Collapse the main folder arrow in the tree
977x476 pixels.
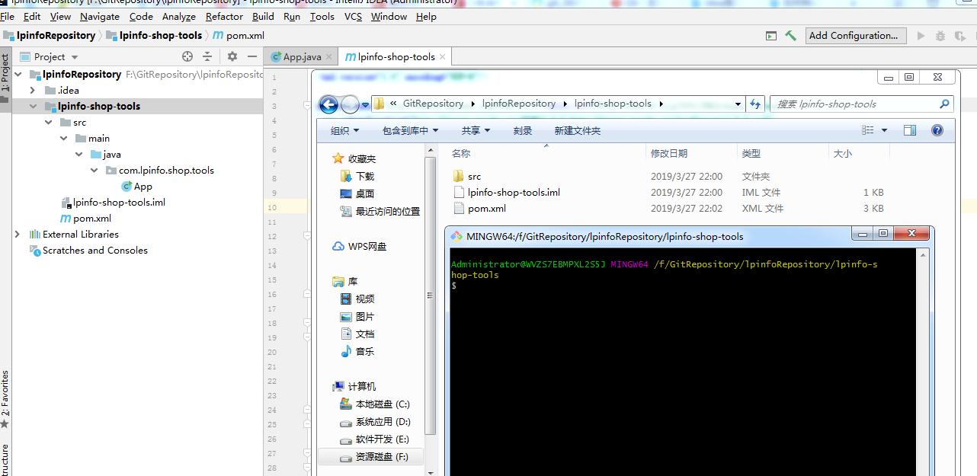(x=64, y=138)
